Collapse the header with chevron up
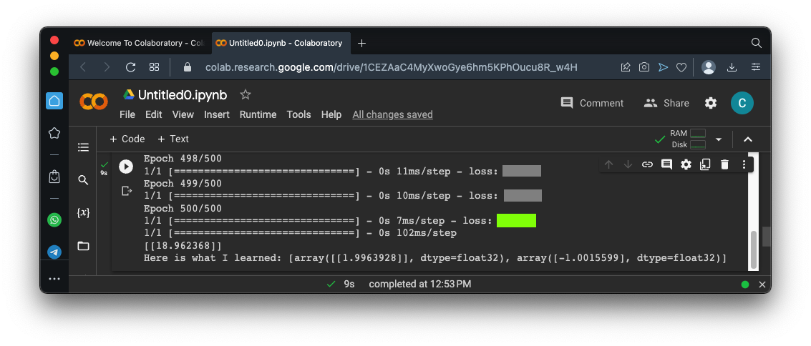This screenshot has height=346, width=811. (747, 139)
